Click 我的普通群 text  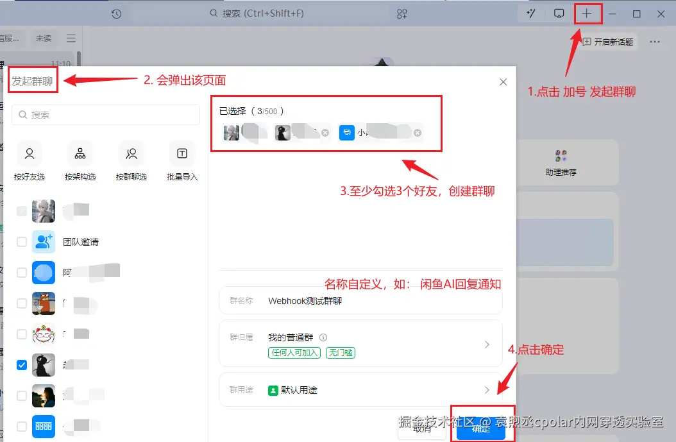coord(291,337)
